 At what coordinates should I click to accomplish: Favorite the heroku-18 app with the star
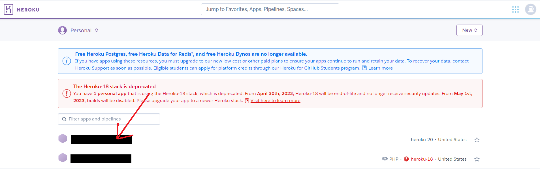(477, 159)
